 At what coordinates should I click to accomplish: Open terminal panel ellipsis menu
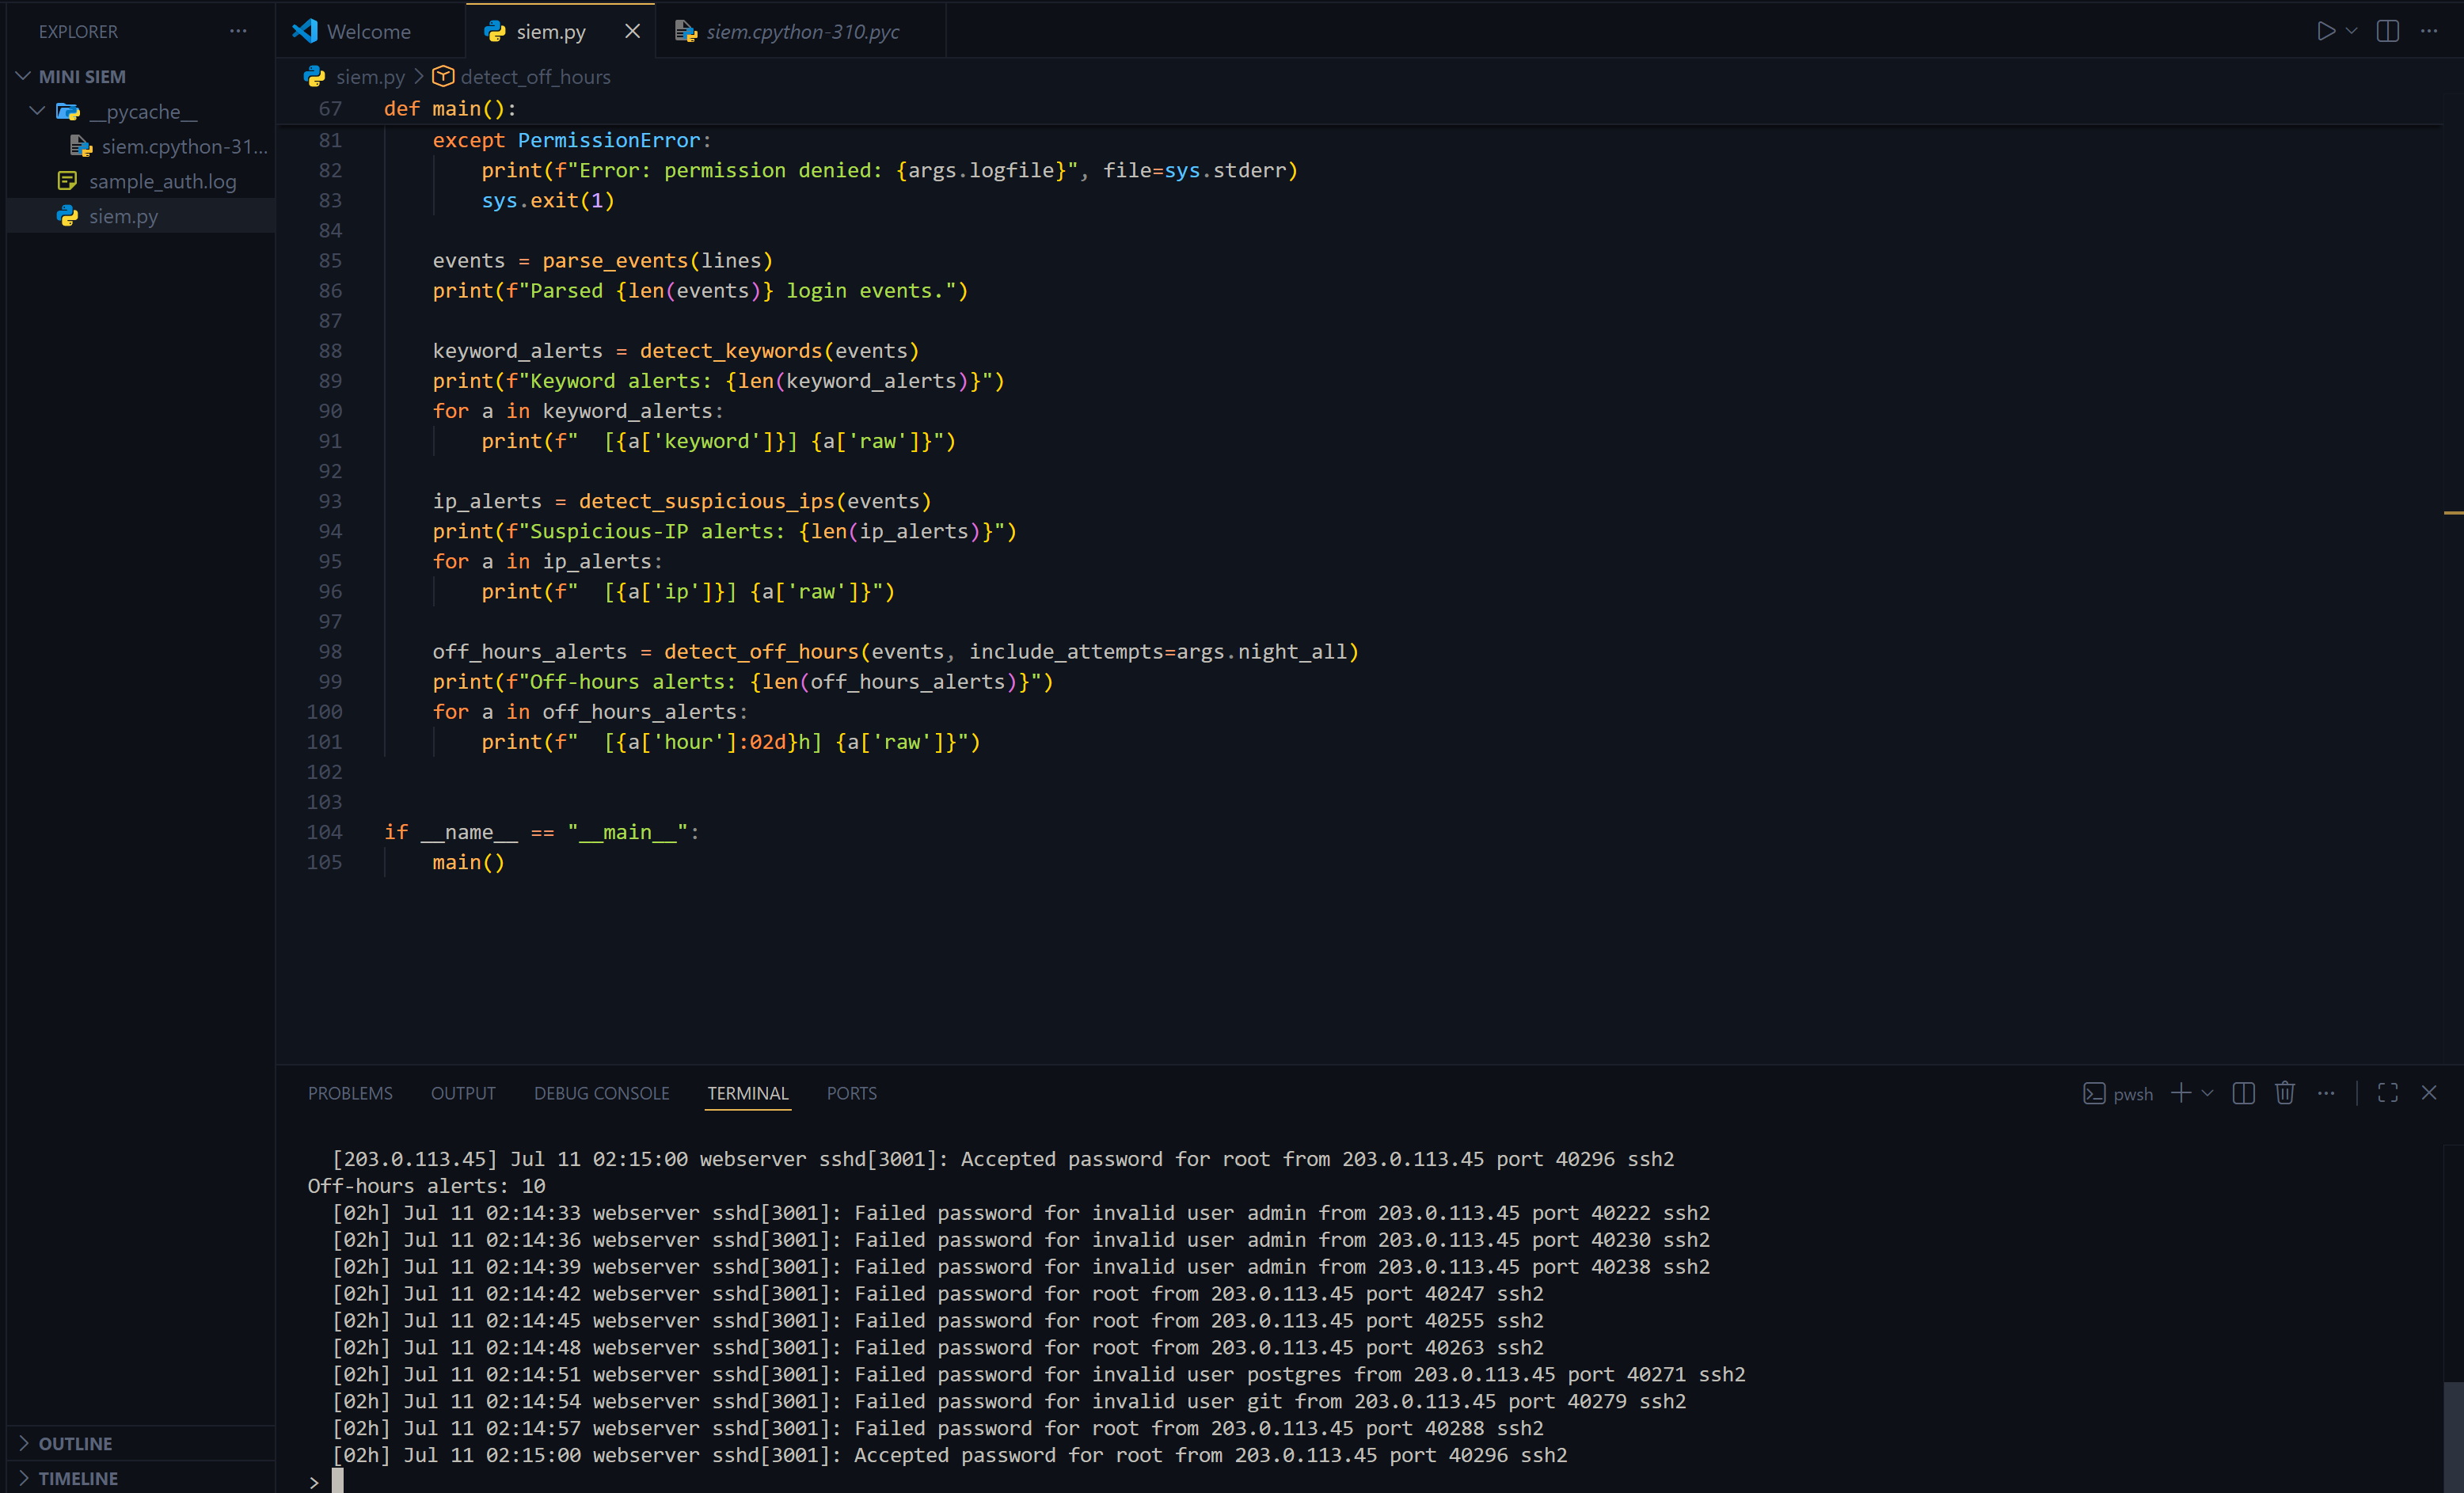coord(2326,1093)
